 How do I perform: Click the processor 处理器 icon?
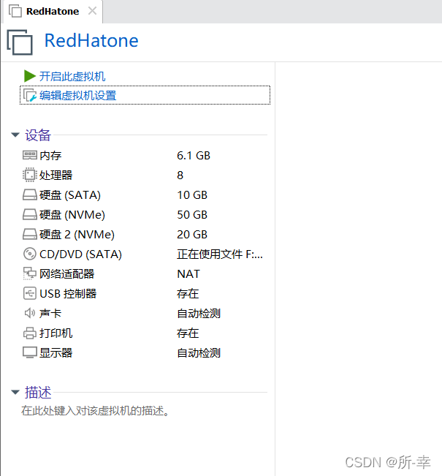30,175
